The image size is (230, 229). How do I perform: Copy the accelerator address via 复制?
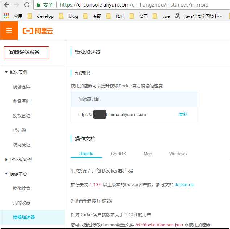[x=183, y=114]
